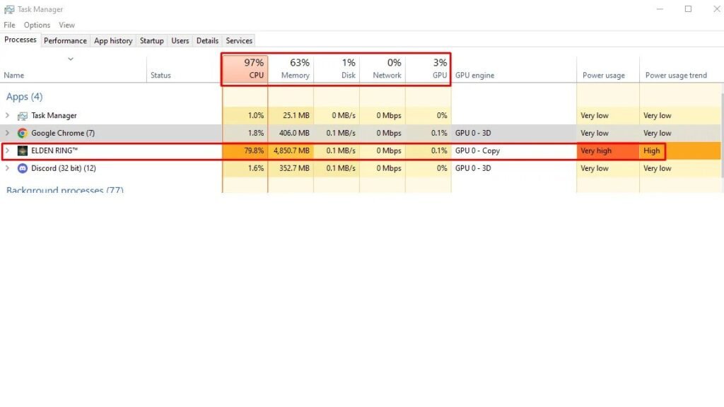Switch to the Details tab
This screenshot has height=407, width=724.
(x=206, y=40)
